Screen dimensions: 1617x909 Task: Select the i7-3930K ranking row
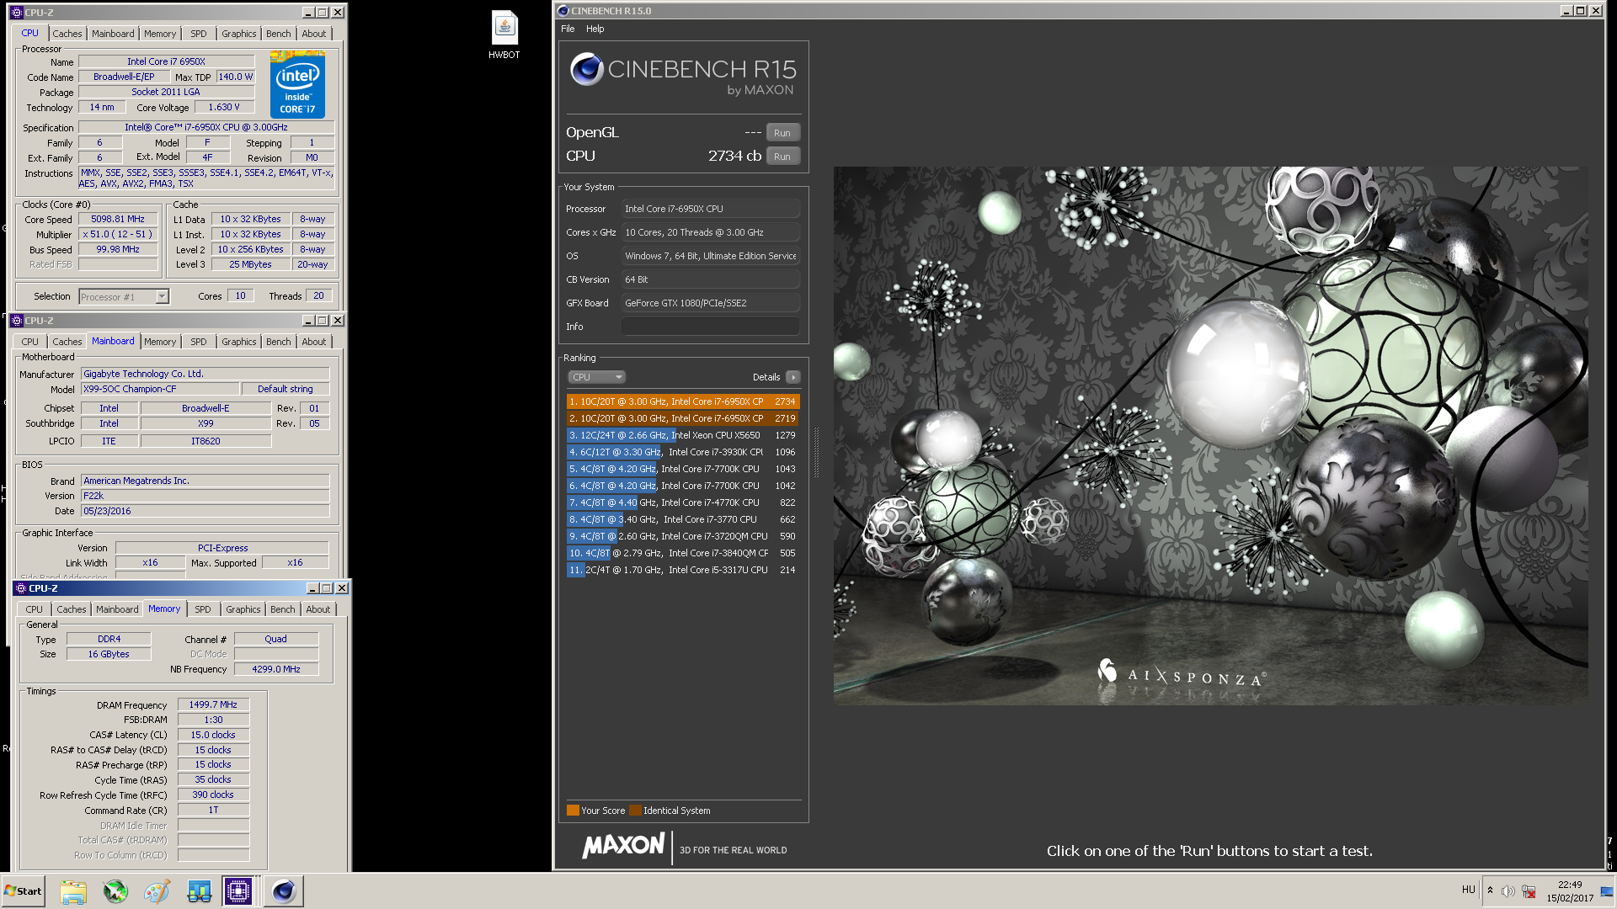(683, 452)
